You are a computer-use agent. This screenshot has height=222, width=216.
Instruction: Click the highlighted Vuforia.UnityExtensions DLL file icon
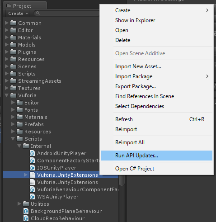tap(33, 175)
